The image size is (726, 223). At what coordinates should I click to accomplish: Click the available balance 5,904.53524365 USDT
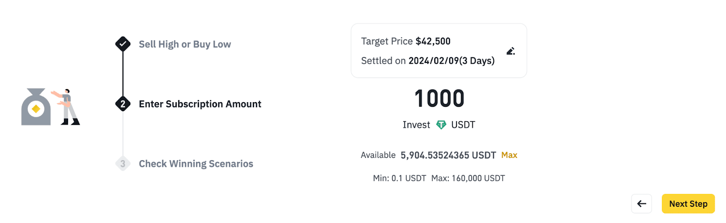(448, 155)
